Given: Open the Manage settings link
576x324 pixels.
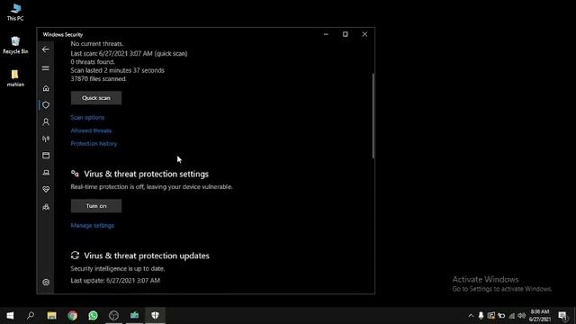Looking at the screenshot, I should 92,226.
